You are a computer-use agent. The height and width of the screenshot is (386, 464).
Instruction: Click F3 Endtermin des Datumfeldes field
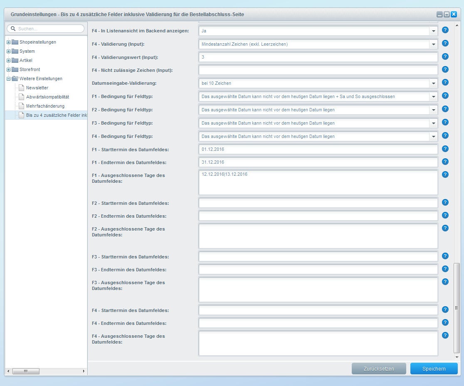(x=318, y=270)
